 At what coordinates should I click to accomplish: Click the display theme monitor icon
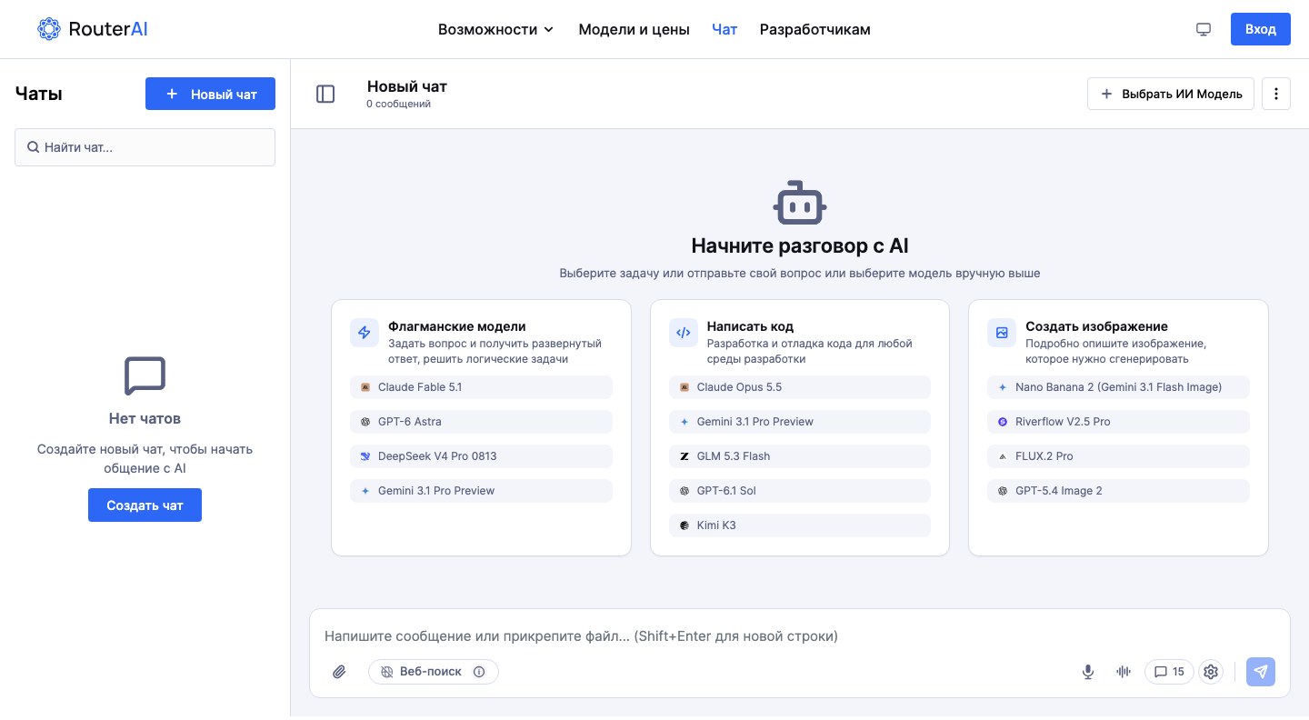point(1204,29)
